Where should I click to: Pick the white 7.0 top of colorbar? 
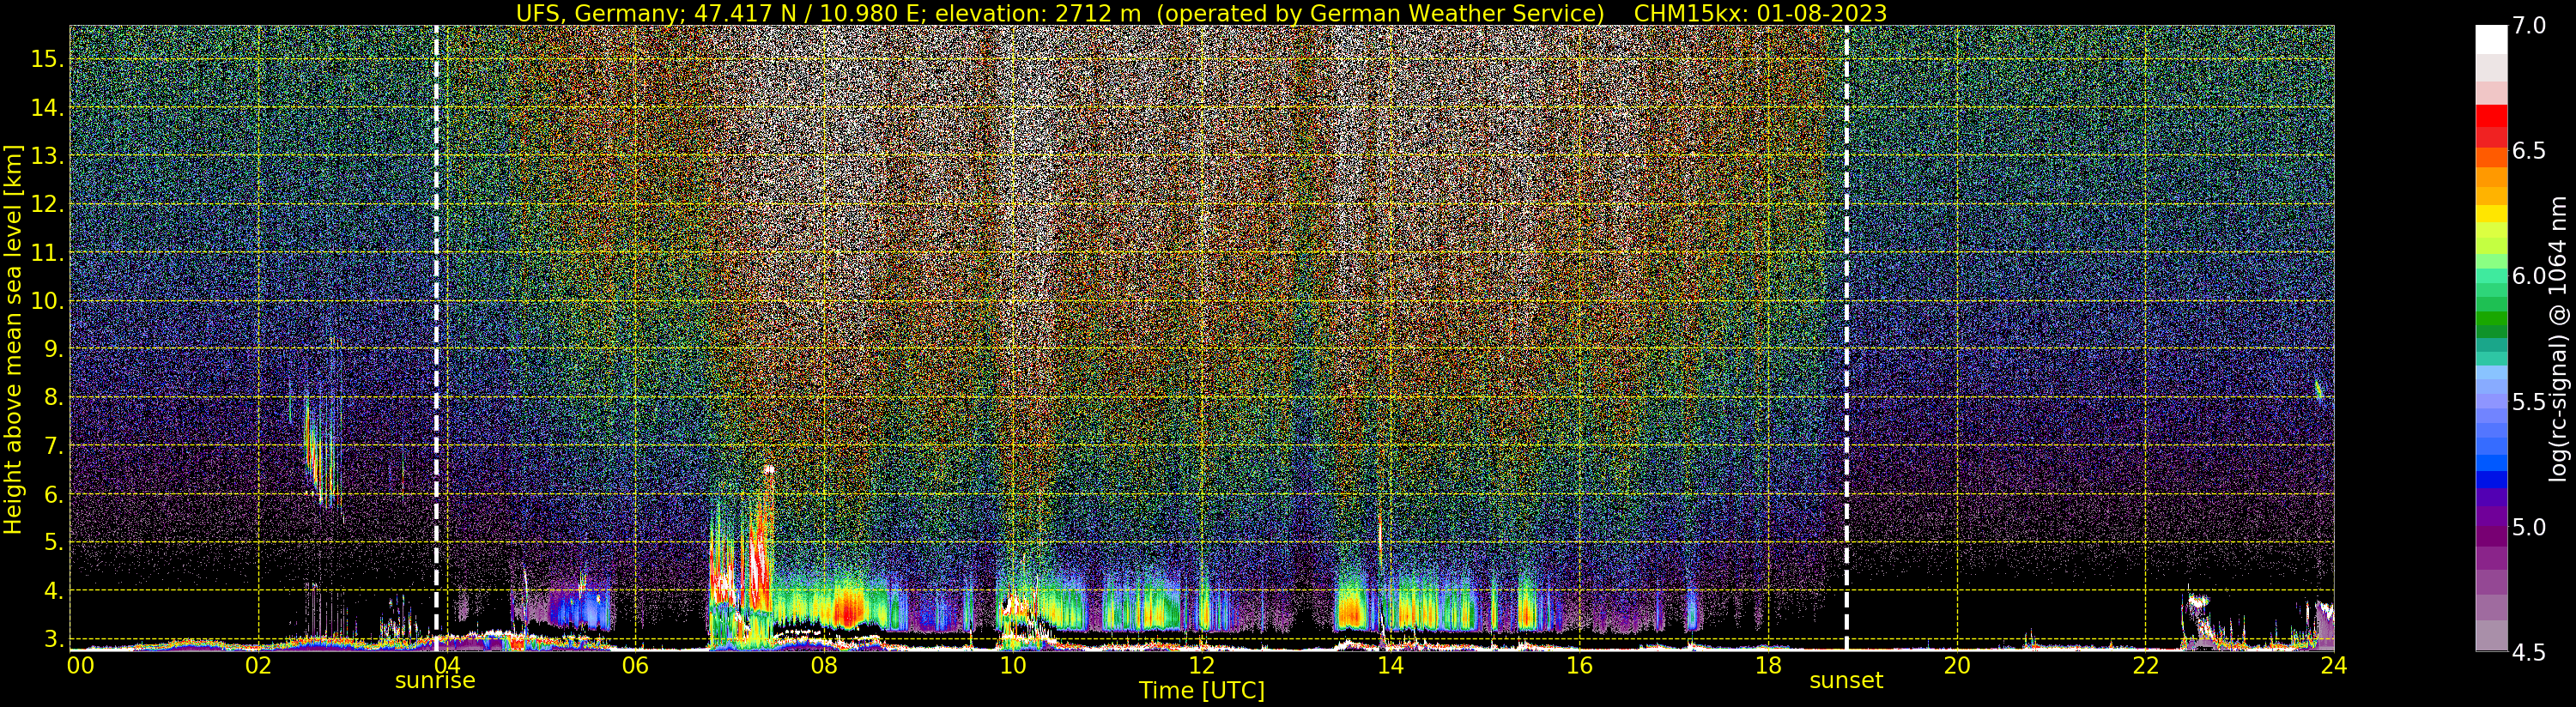coord(2491,37)
